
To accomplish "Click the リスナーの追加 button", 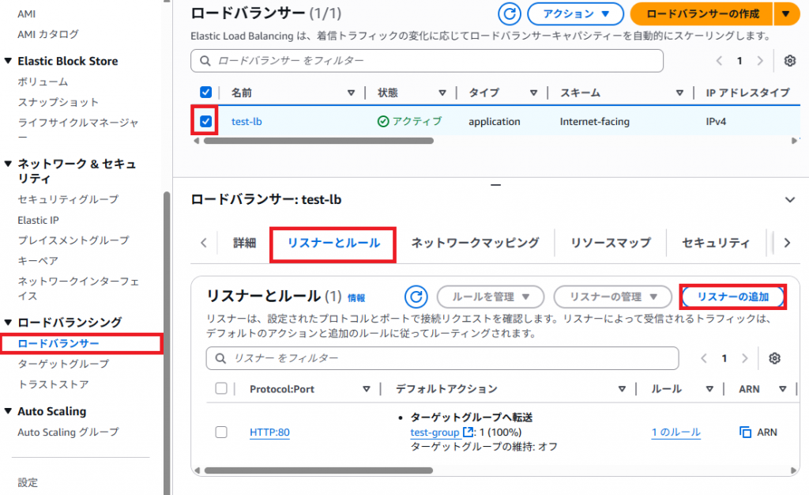I will pos(732,297).
